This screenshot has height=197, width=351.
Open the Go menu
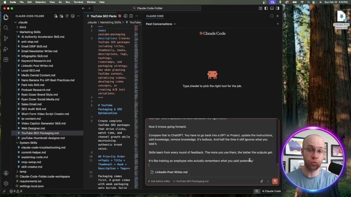(60, 2)
